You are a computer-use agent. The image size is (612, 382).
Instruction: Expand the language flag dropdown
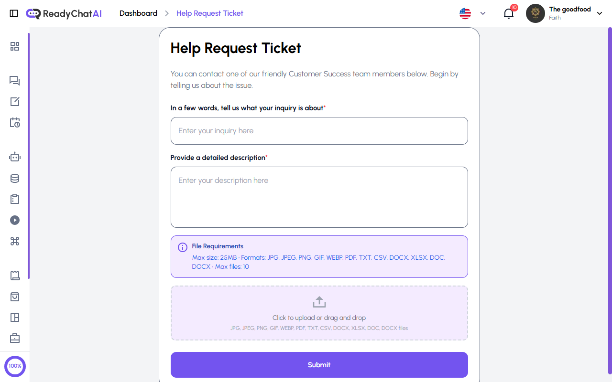(471, 13)
